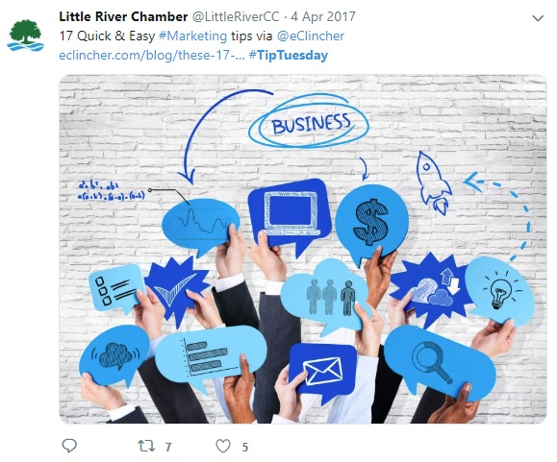Viewport: 557px width, 462px height.
Task: Open the @eClincher mention
Action: (x=311, y=36)
